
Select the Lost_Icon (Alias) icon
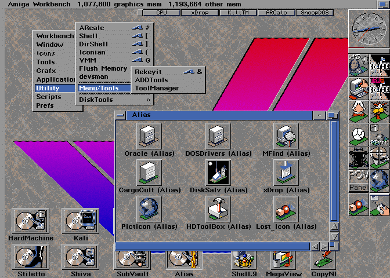point(286,209)
